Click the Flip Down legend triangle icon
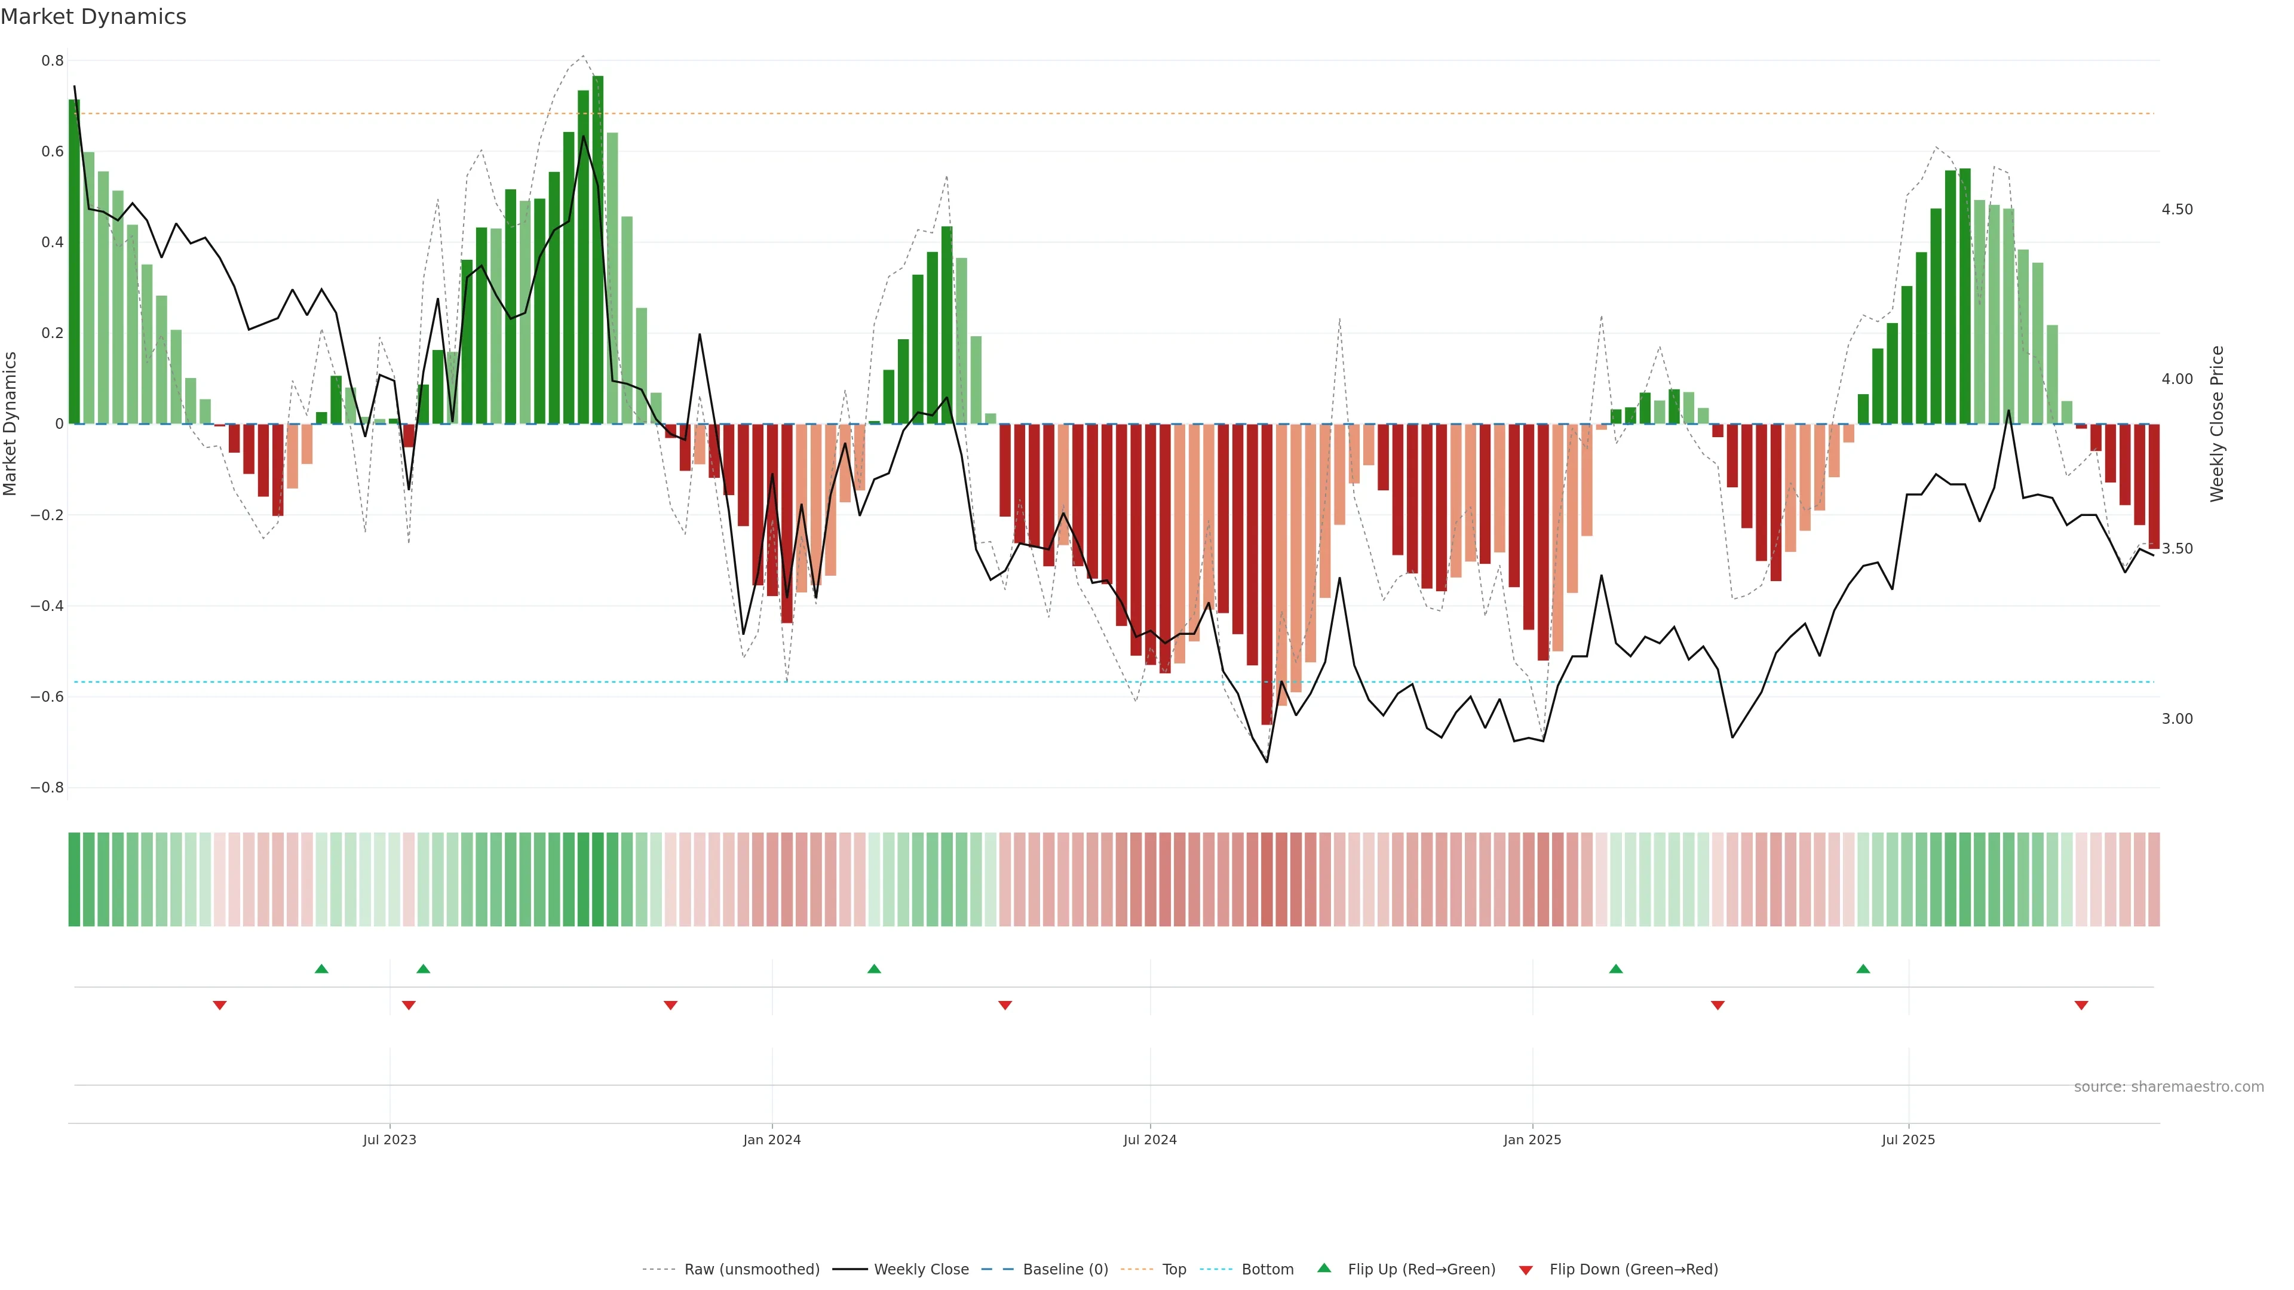The image size is (2294, 1290). [x=1526, y=1270]
